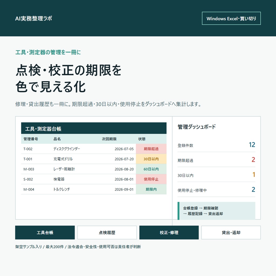The height and width of the screenshot is (276, 276).
Task: Click the 状態 column header
Action: coord(142,139)
